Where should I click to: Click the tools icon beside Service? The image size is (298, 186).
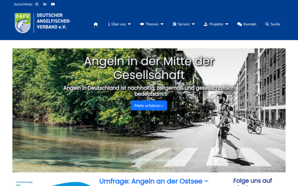tap(174, 24)
